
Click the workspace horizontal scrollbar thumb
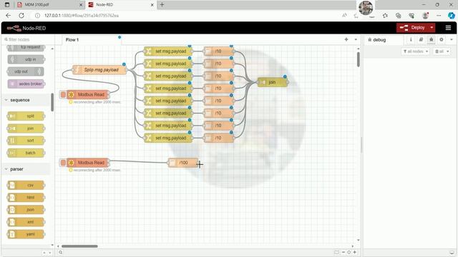[79, 246]
